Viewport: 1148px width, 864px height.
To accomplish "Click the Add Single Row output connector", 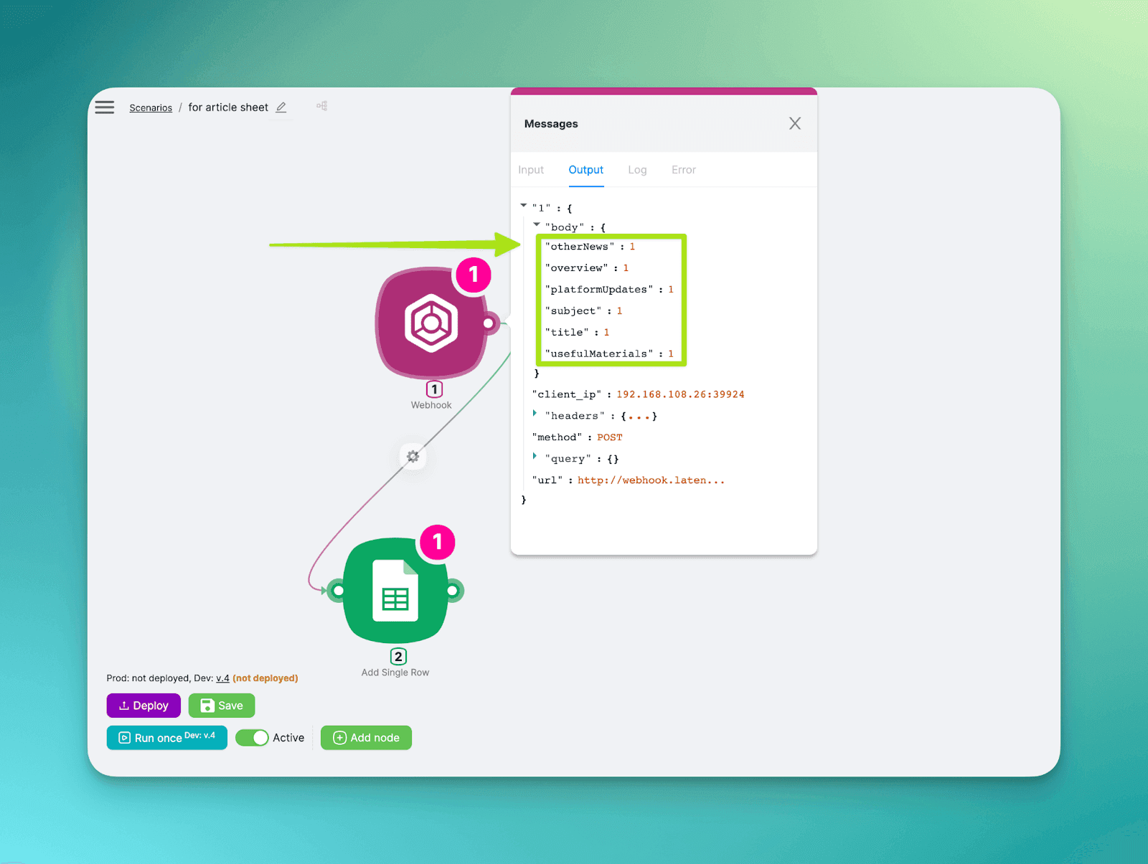I will click(x=453, y=591).
